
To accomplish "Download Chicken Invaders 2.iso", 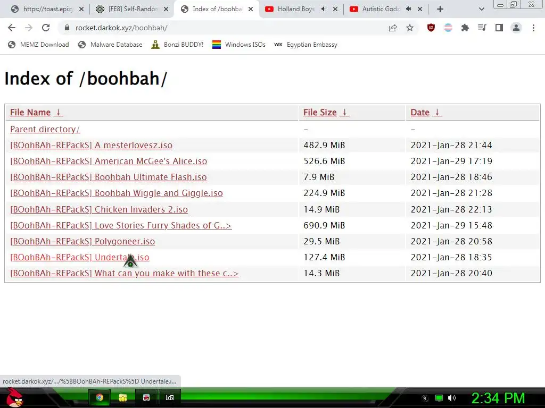I will click(99, 209).
